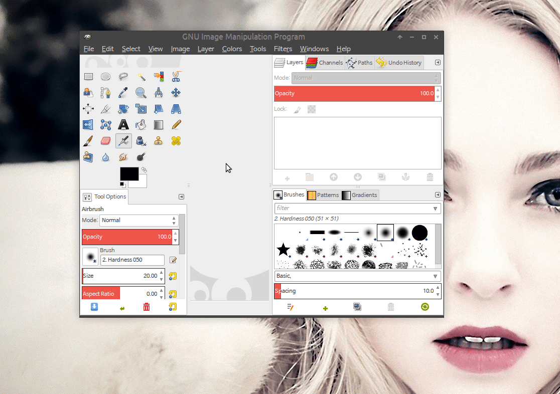Viewport: 560px width, 394px height.
Task: Choose the Paths pen tool in toolbox
Action: 106,93
